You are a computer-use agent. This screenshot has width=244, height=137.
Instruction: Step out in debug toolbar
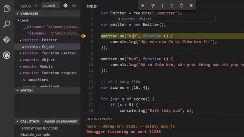[x=172, y=6]
